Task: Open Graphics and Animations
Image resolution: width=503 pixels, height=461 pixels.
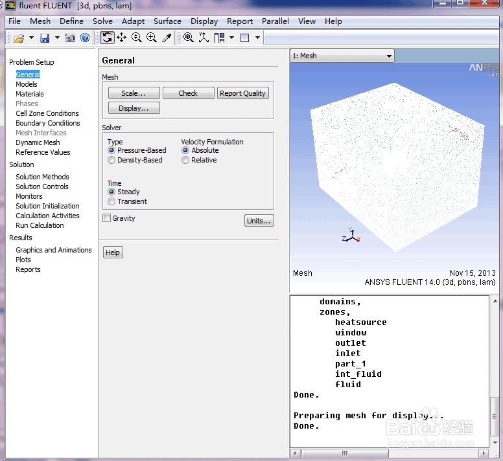Action: (x=54, y=250)
